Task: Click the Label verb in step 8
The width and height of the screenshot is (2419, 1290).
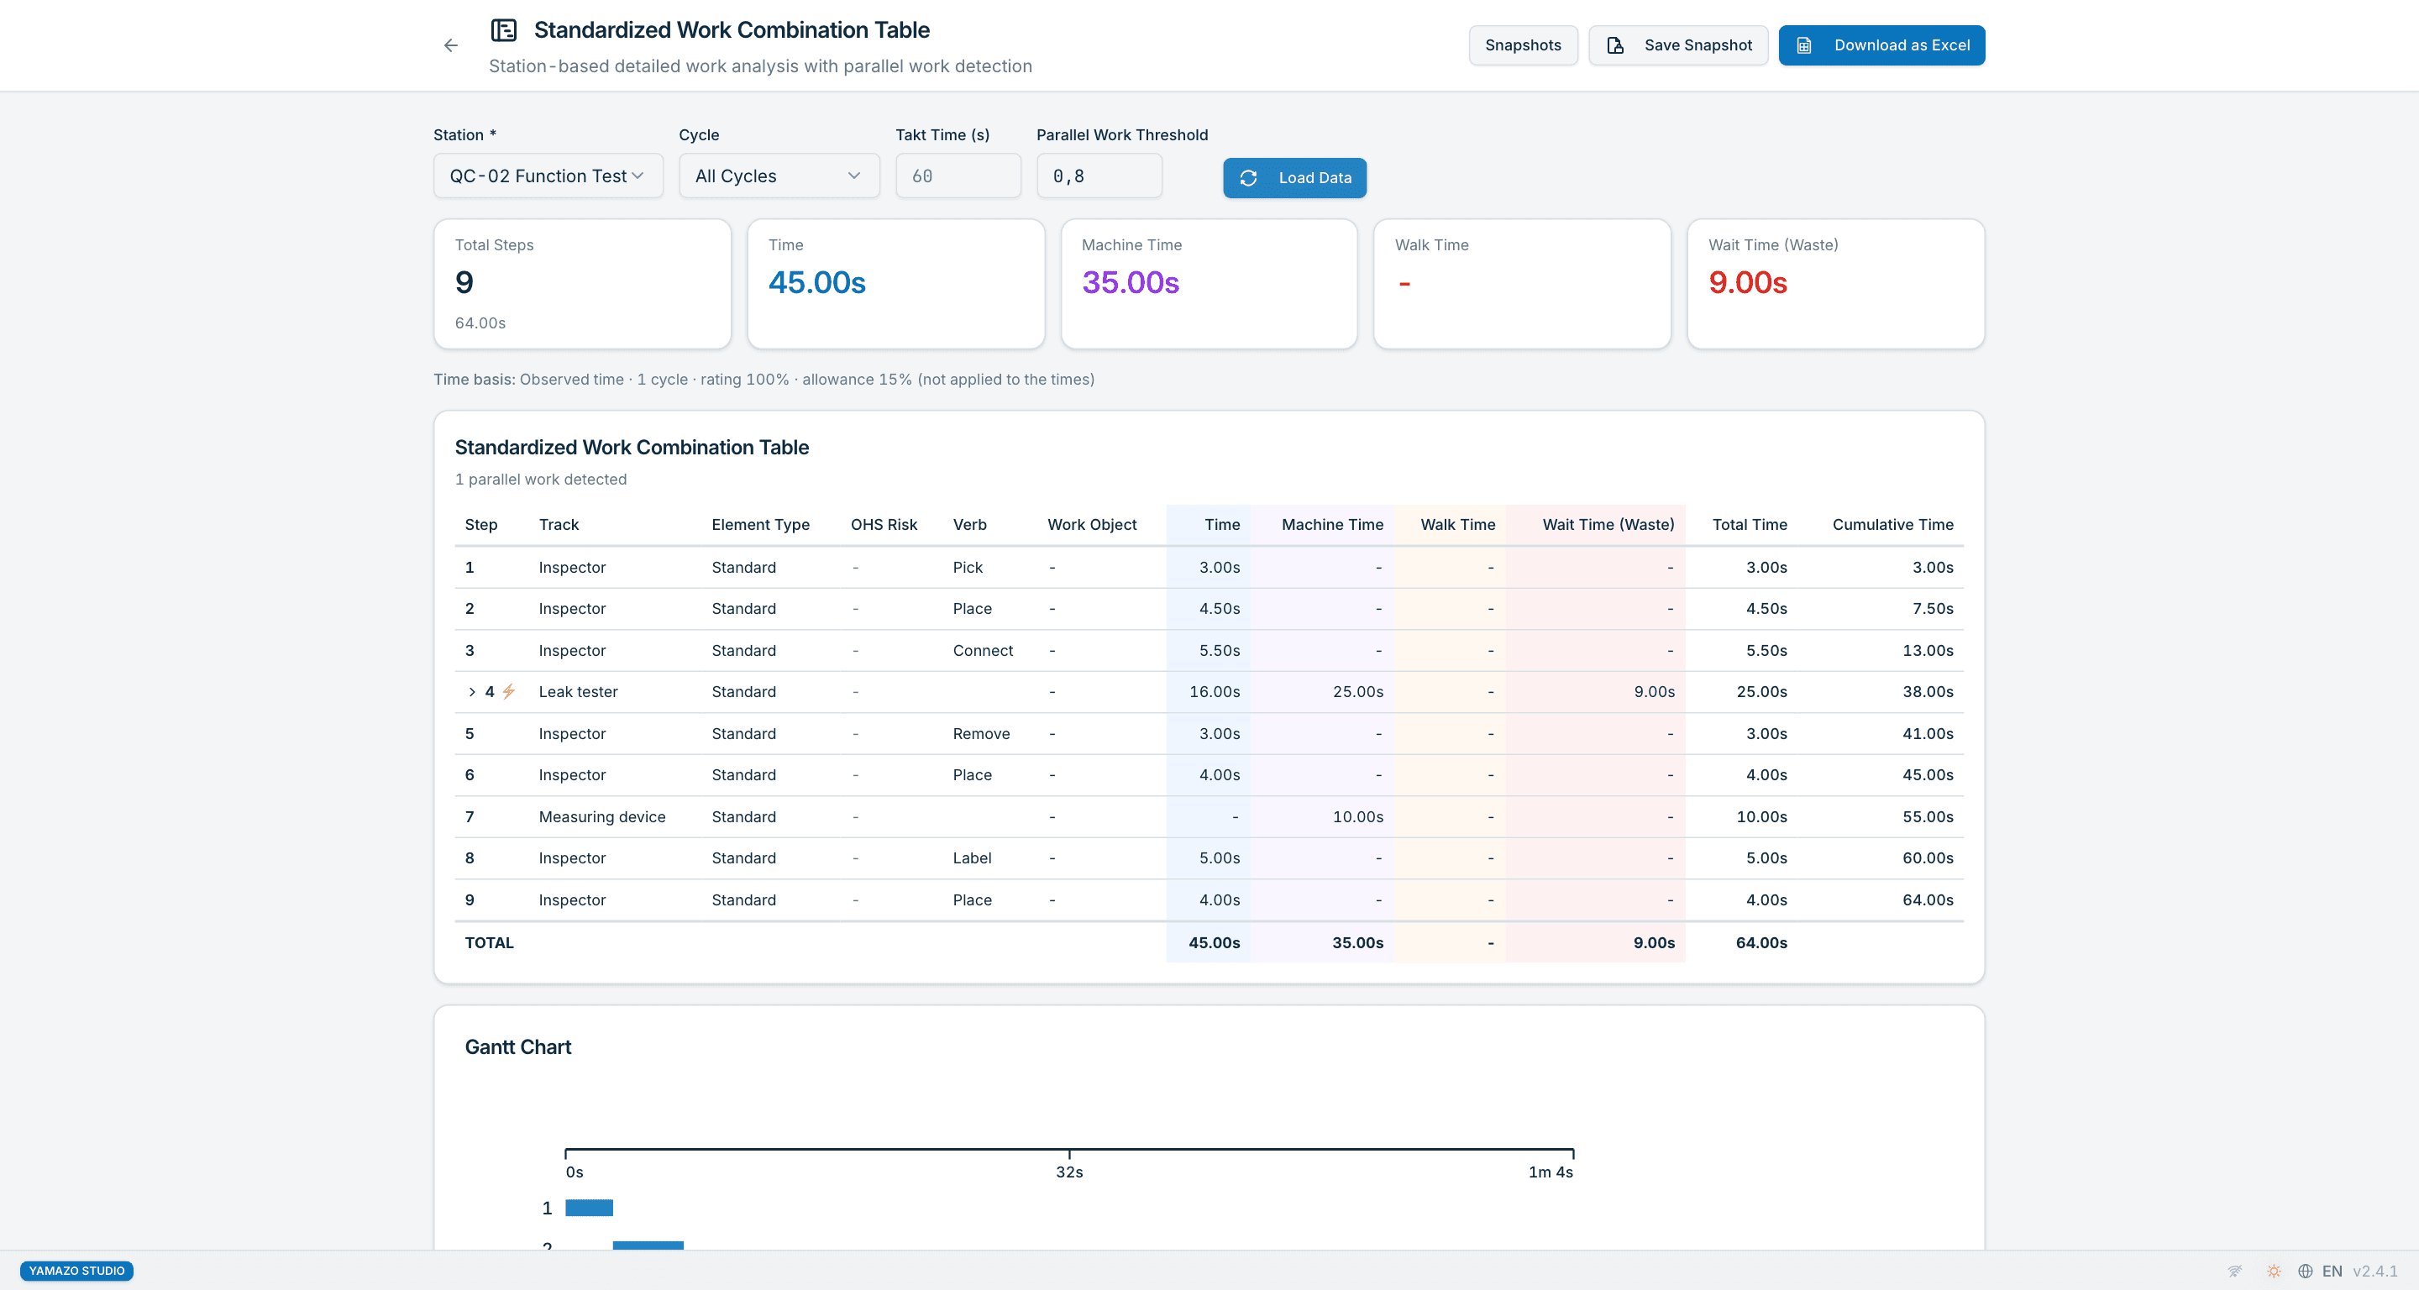Action: click(972, 858)
